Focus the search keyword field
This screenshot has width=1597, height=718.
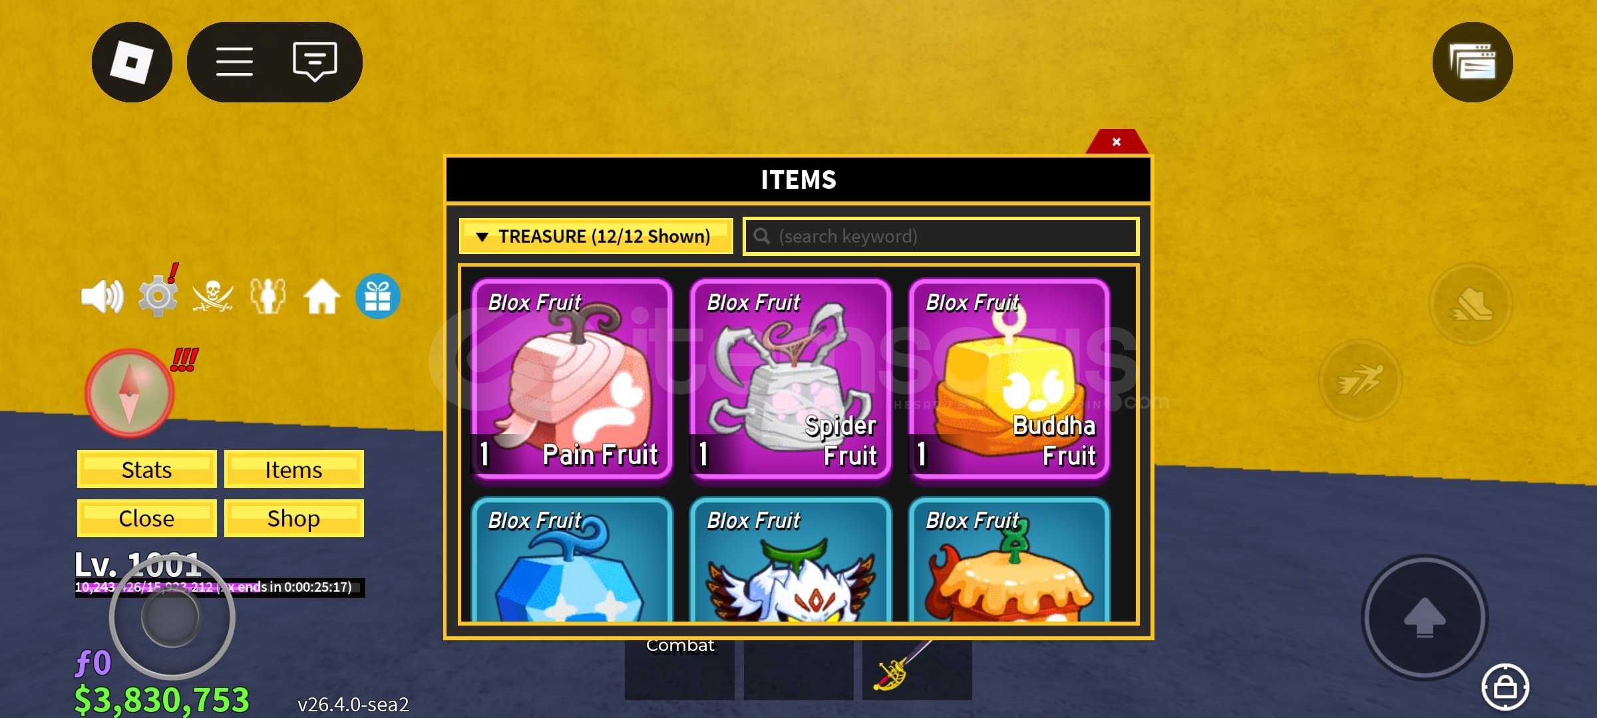pos(941,236)
